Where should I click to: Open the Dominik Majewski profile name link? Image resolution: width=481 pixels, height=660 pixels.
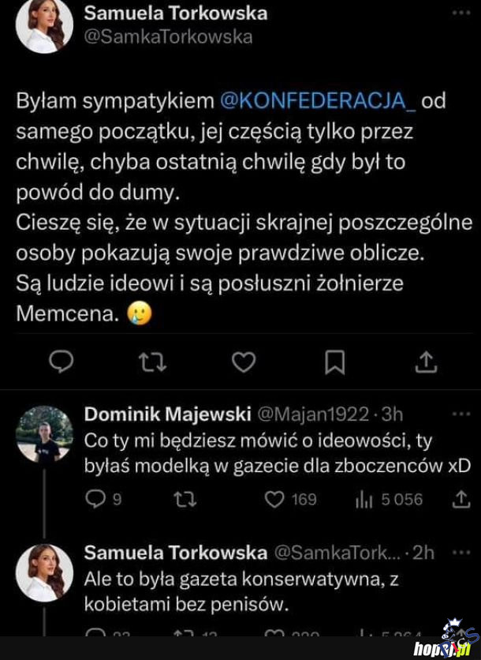click(167, 414)
